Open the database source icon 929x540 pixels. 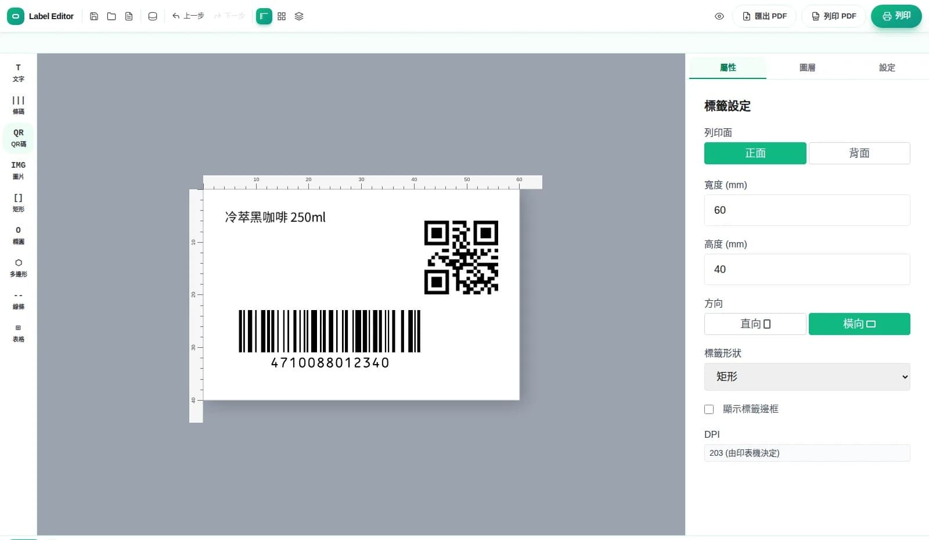pos(153,16)
